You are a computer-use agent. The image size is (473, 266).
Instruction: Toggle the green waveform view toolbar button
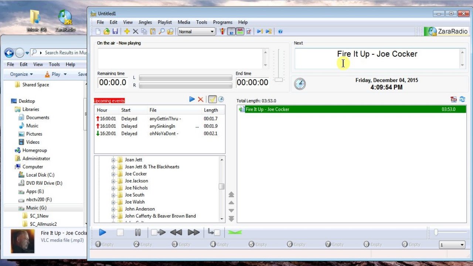[240, 32]
